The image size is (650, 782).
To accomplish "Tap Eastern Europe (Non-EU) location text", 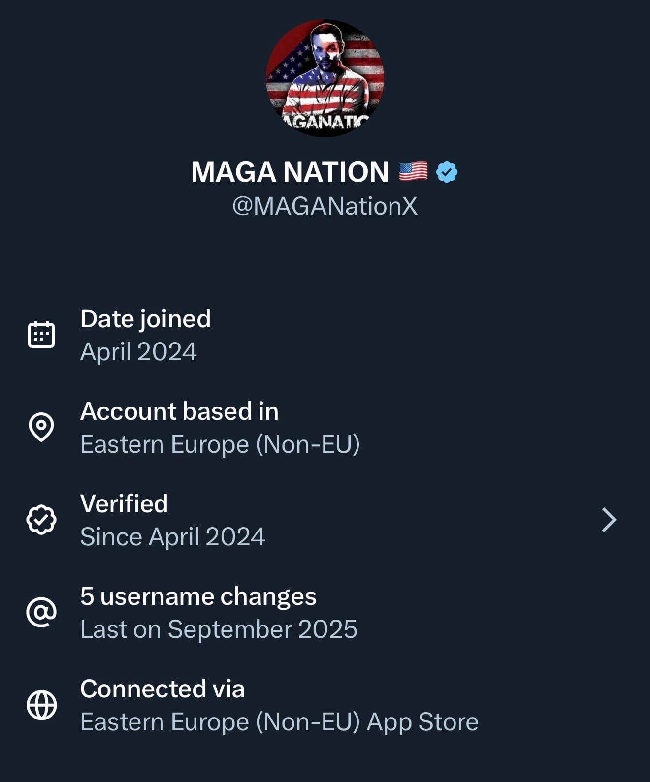I will (220, 444).
